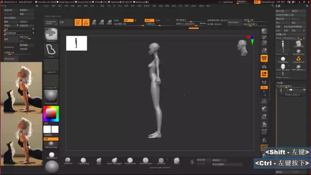This screenshot has width=311, height=175.
Task: Activate the Draw mode button
Action: point(86,22)
